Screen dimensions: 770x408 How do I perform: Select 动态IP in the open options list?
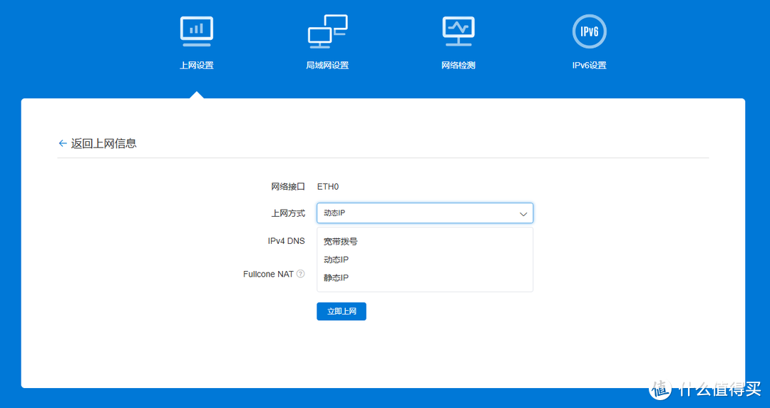336,260
